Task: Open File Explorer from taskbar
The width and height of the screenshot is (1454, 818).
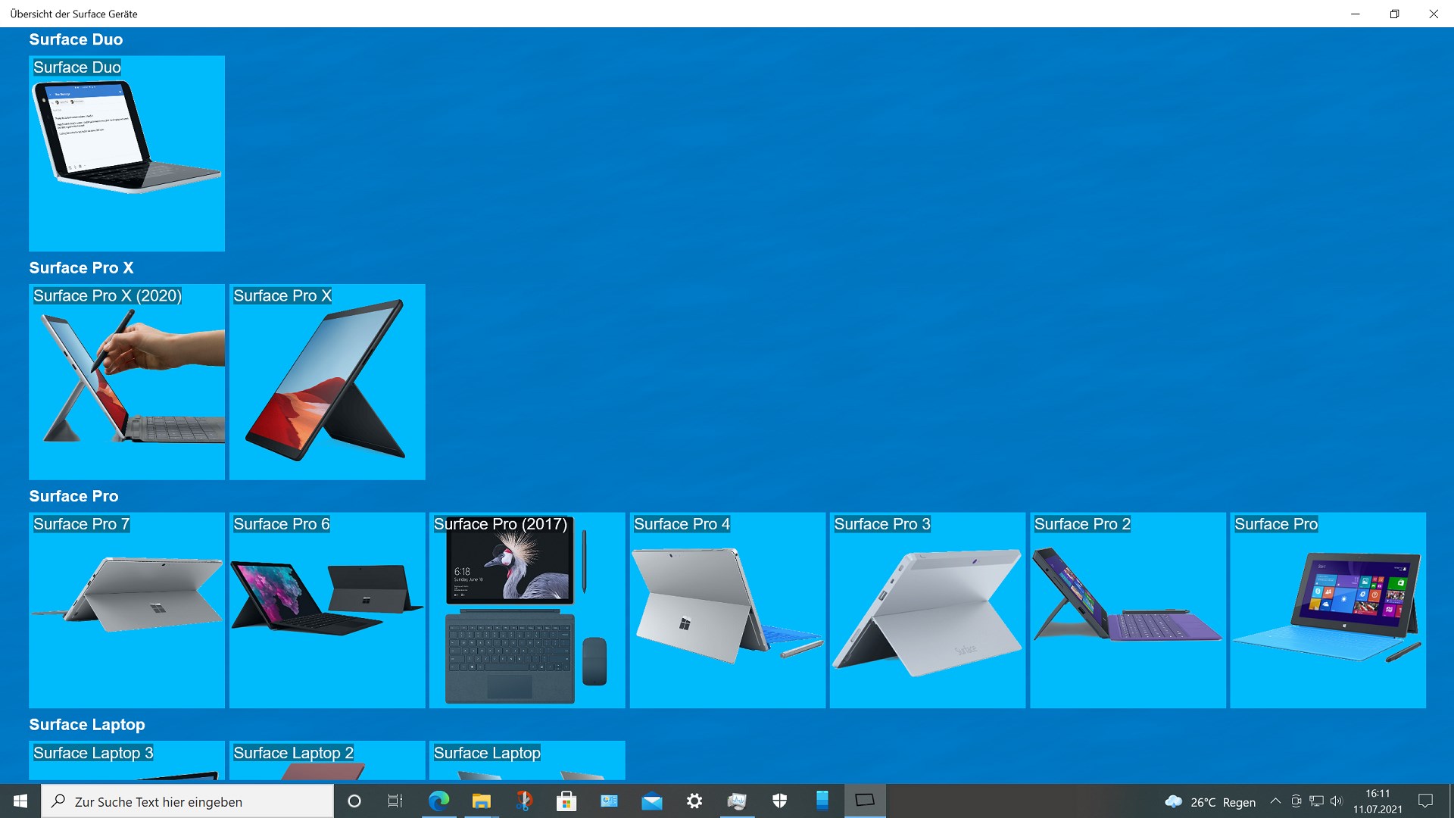Action: point(481,801)
